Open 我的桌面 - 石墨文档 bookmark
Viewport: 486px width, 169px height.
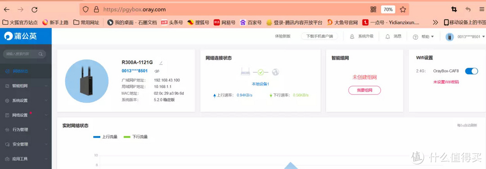coord(132,23)
